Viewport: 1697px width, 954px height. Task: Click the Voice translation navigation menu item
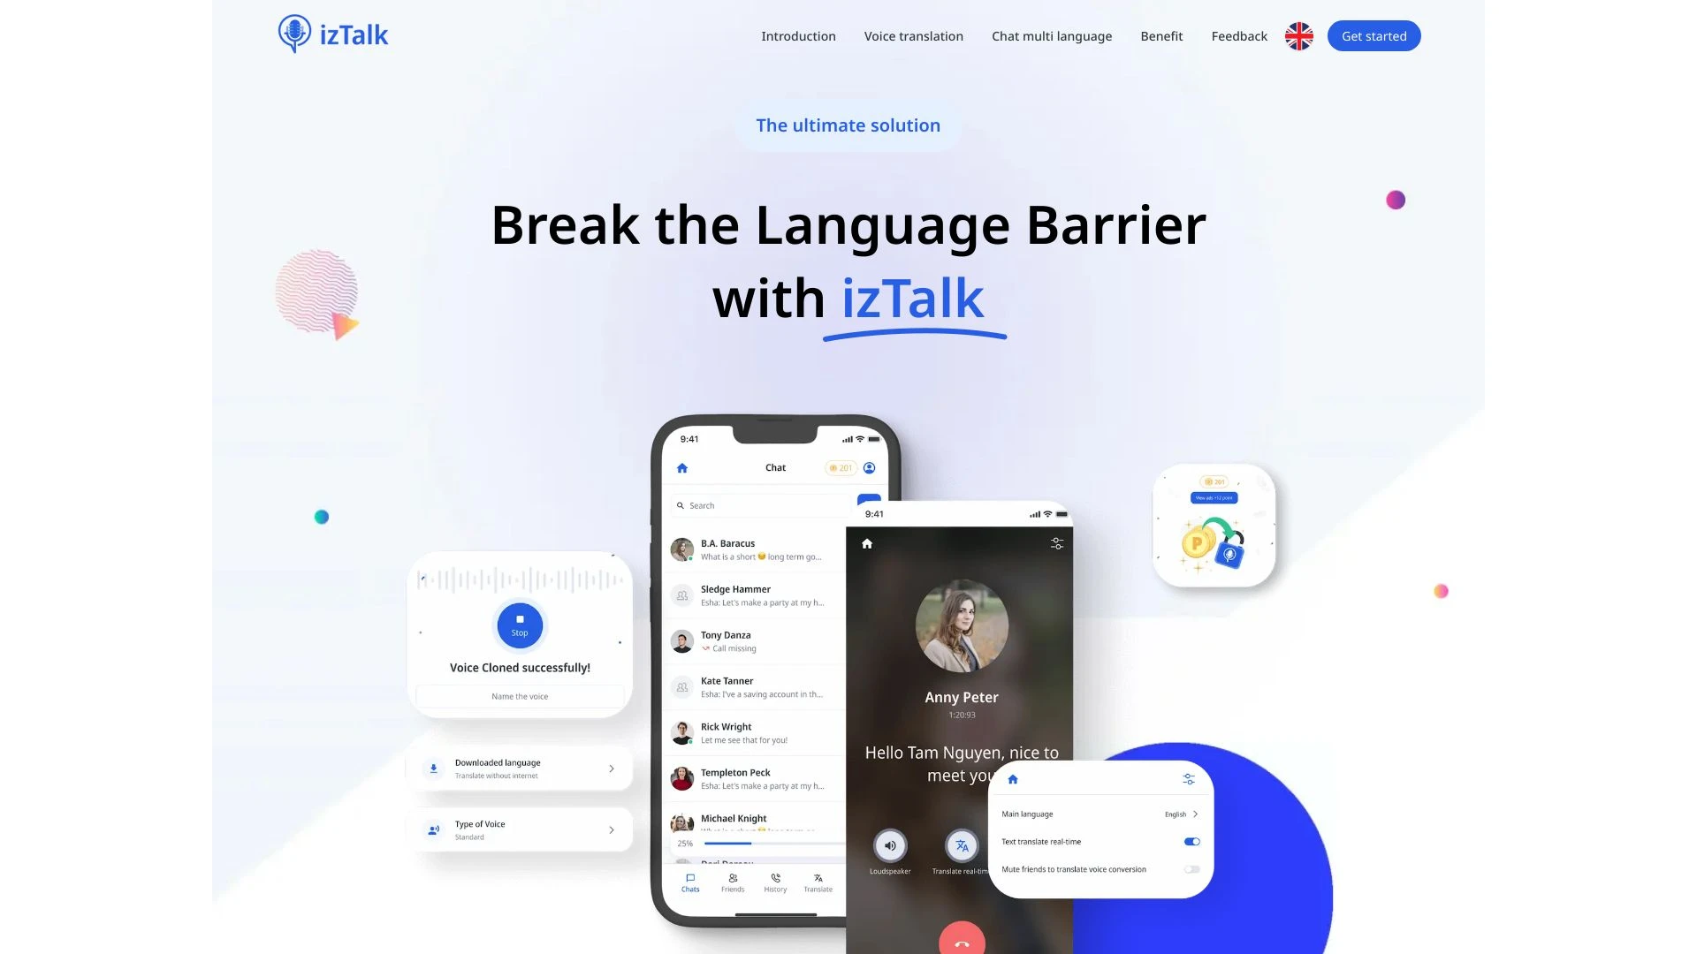click(x=913, y=35)
